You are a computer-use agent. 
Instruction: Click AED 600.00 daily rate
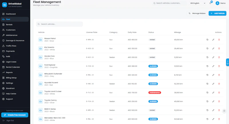click(x=133, y=119)
